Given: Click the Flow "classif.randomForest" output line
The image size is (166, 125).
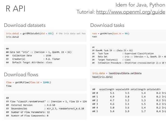Looking at the screenshot, I should click(x=46, y=102).
